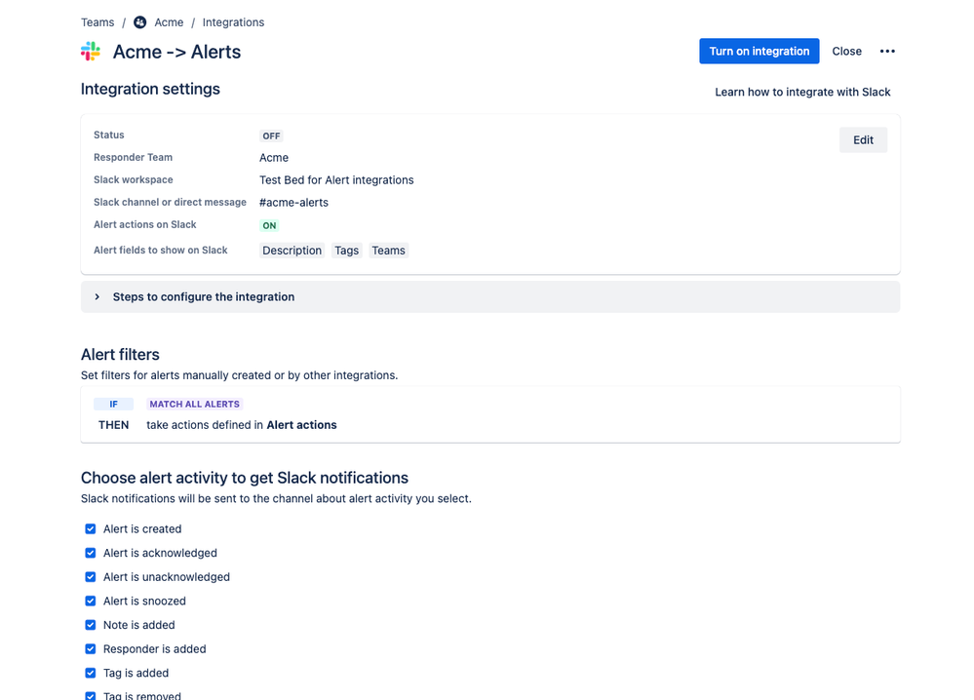Uncheck Tag is removed checkbox
The width and height of the screenshot is (974, 700).
pyautogui.click(x=91, y=696)
